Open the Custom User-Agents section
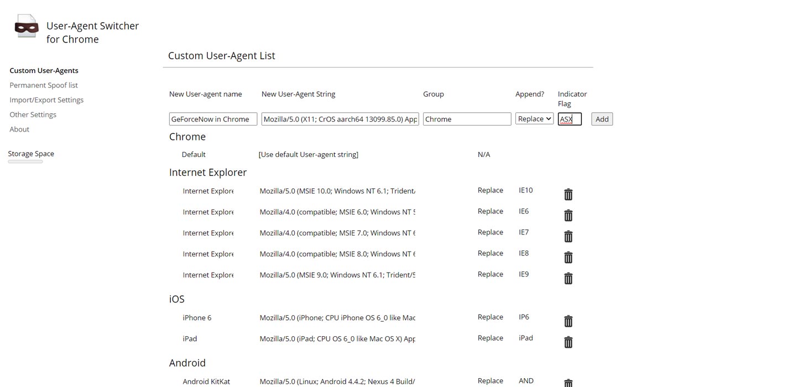The height and width of the screenshot is (387, 793). tap(44, 70)
